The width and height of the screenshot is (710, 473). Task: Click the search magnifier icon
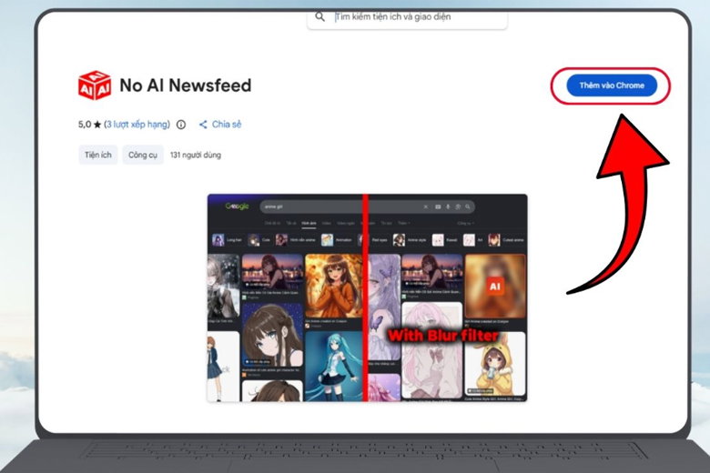tap(319, 16)
